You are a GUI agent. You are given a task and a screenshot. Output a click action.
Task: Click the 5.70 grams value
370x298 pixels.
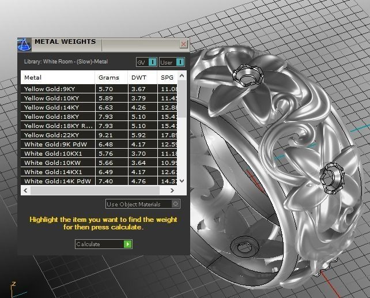point(105,89)
